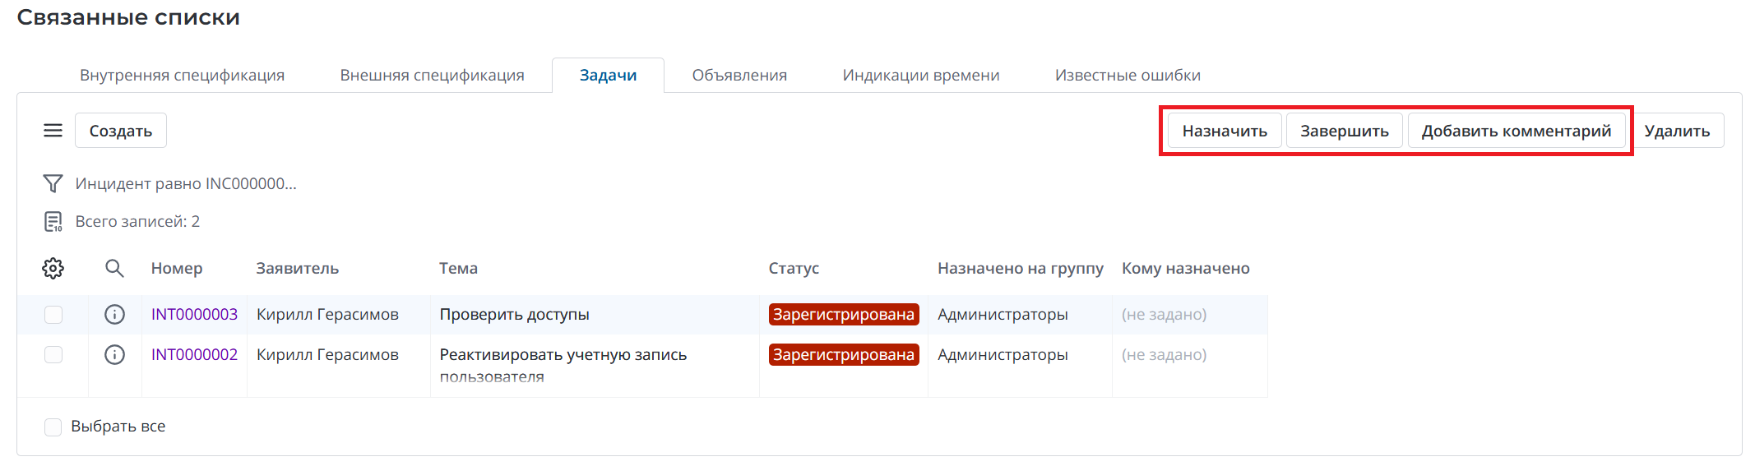
Task: Click Кирилл Герасимов in INT0000002 row
Action: click(x=327, y=355)
